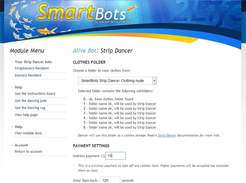Click Get the dancing rug link
This screenshot has width=246, height=183.
[30, 108]
